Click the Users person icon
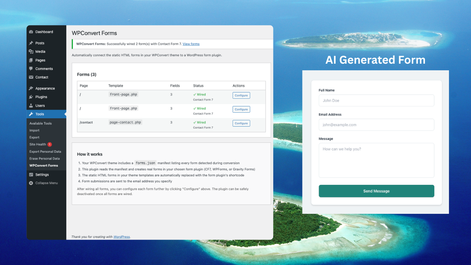Screen dimensions: 471x265 pos(31,106)
